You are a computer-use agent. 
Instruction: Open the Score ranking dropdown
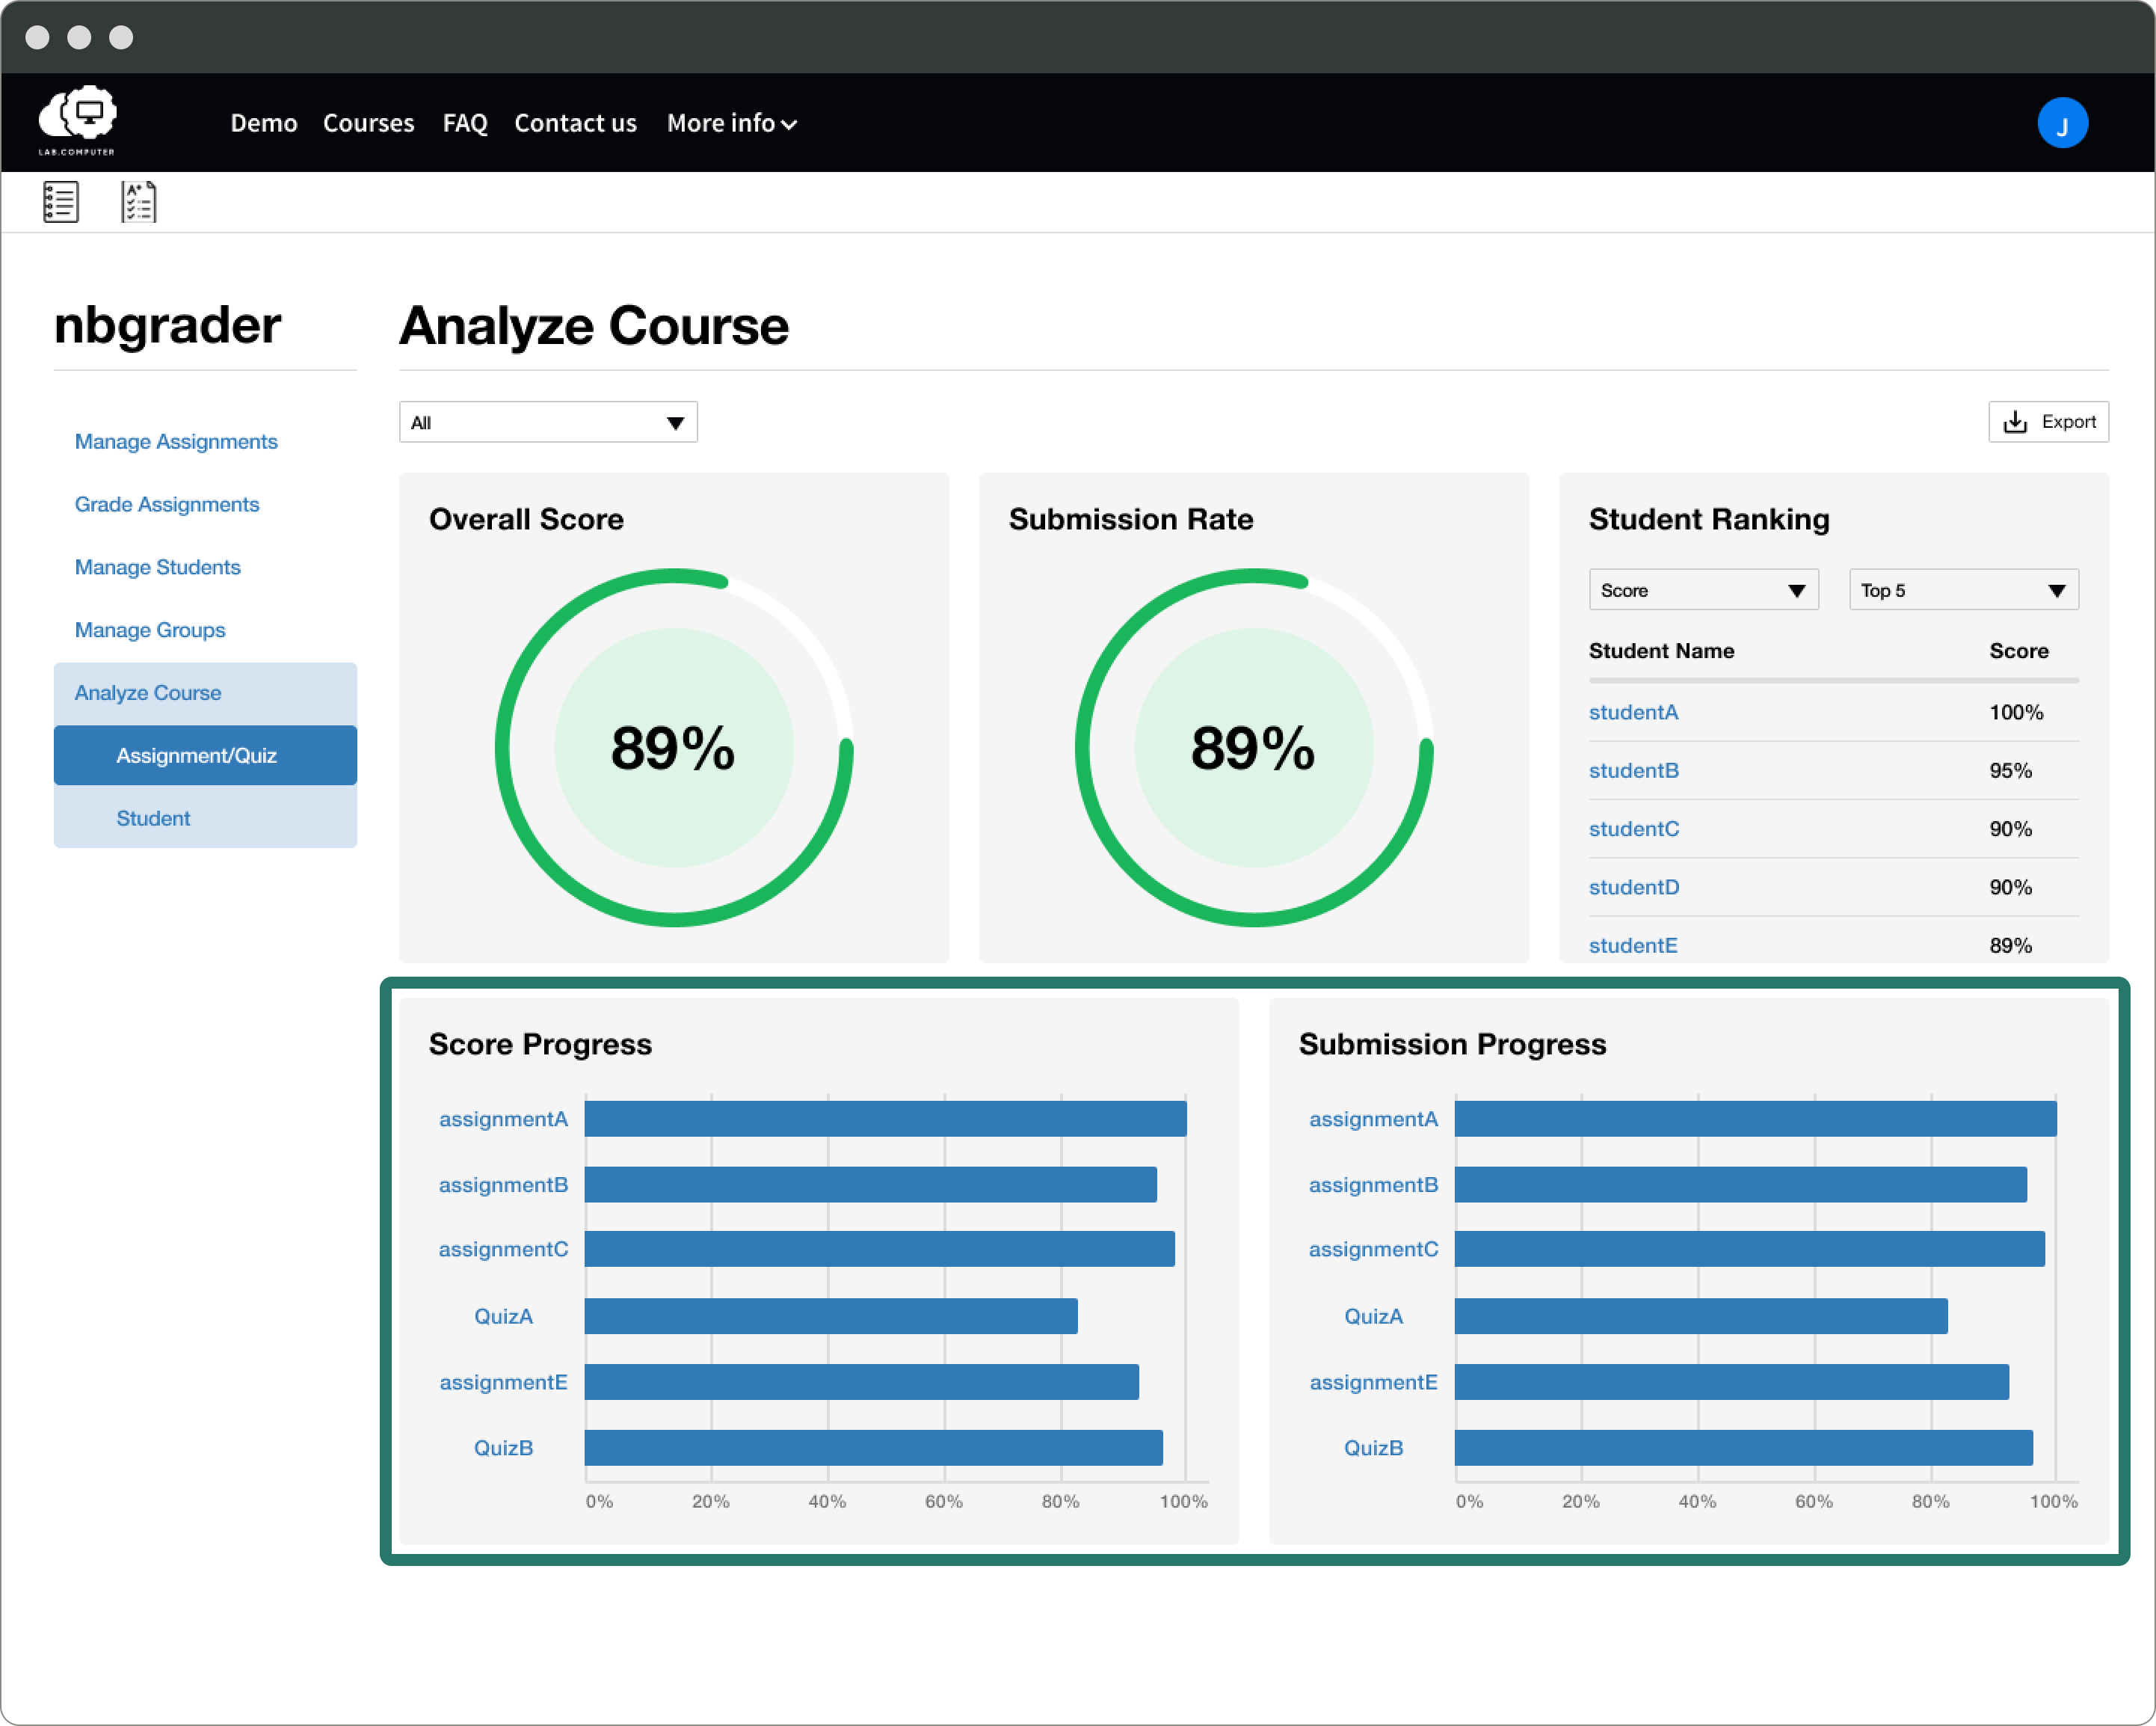(1703, 590)
